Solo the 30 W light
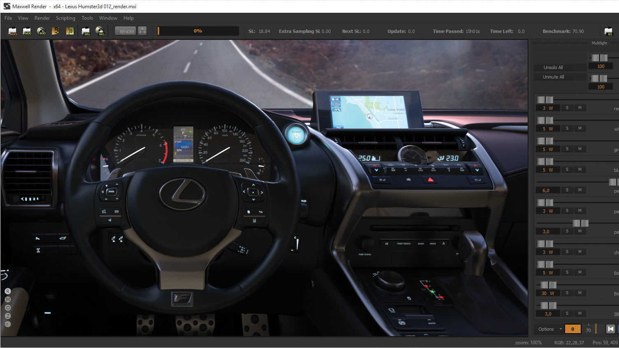This screenshot has height=348, width=619. coord(567,293)
